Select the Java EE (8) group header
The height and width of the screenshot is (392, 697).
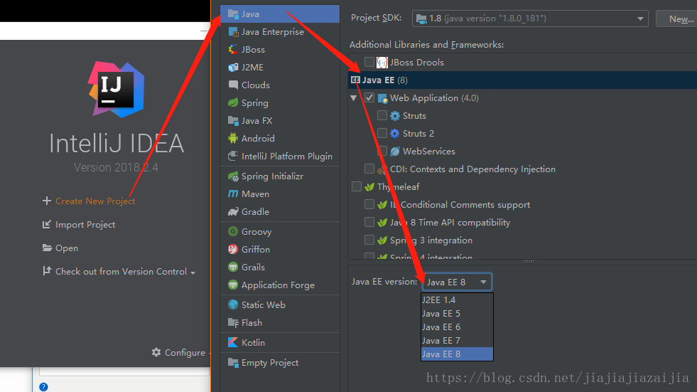click(522, 80)
